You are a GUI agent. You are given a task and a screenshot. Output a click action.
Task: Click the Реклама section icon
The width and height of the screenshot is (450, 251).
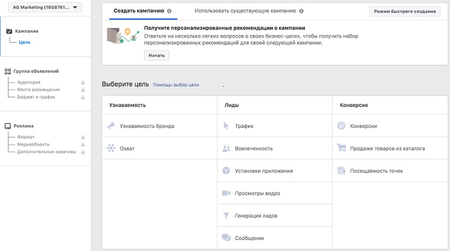(x=8, y=126)
